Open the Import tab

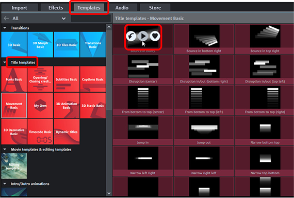[x=19, y=8]
